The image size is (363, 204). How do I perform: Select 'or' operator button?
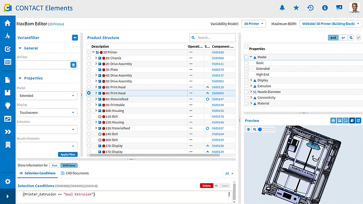[x=343, y=37]
